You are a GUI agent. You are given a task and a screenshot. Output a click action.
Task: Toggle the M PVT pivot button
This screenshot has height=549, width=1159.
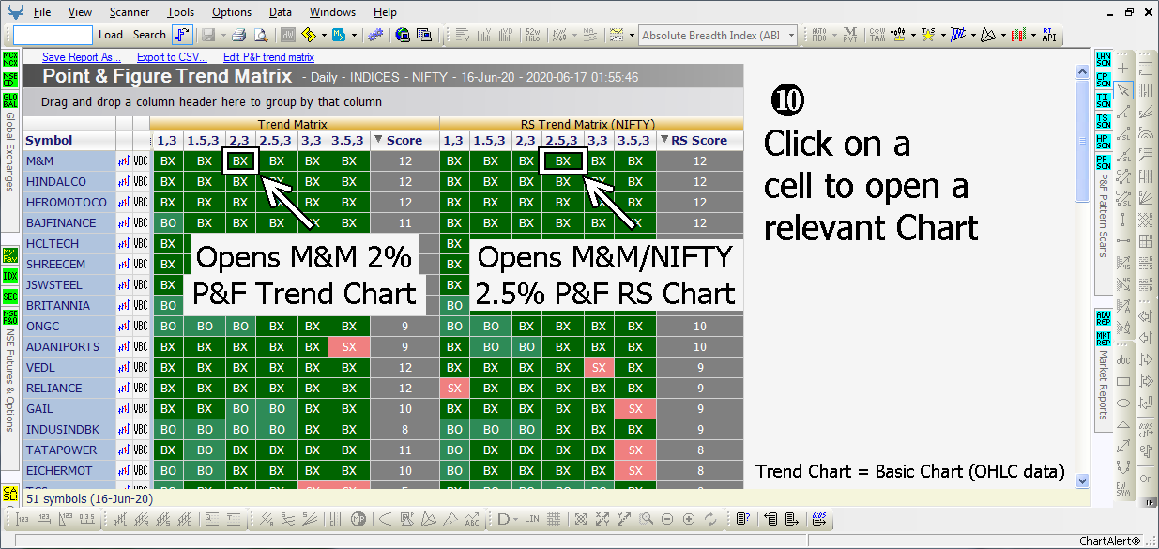(850, 35)
